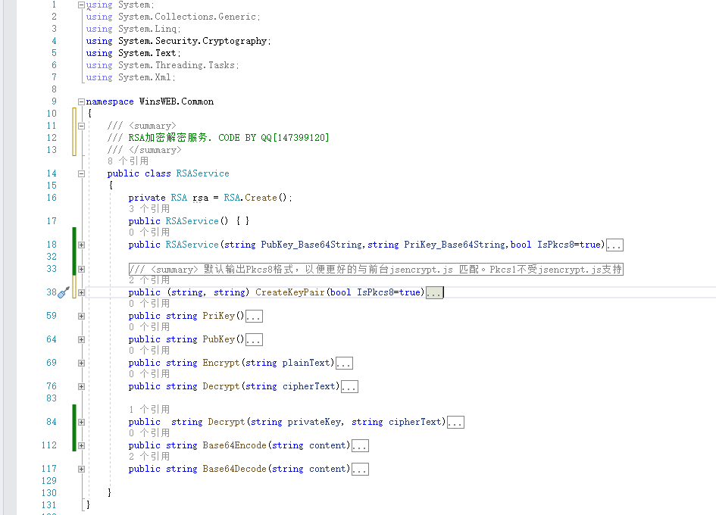Click the ellipsis box after PubKey()
This screenshot has height=515, width=716.
[x=254, y=340]
